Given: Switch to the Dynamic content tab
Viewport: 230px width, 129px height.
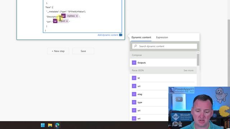Looking at the screenshot, I should tap(141, 37).
